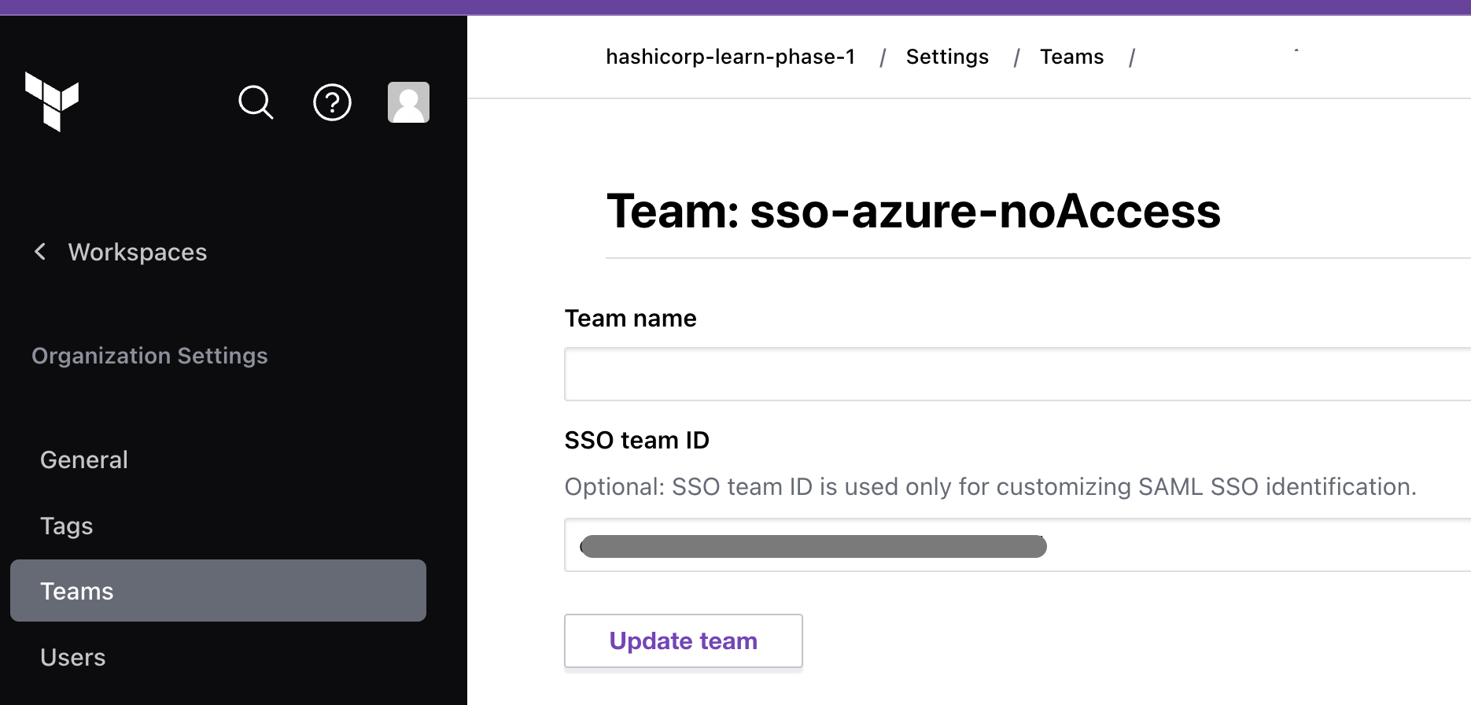Click the Terraform logo icon
This screenshot has height=705, width=1471.
click(52, 102)
